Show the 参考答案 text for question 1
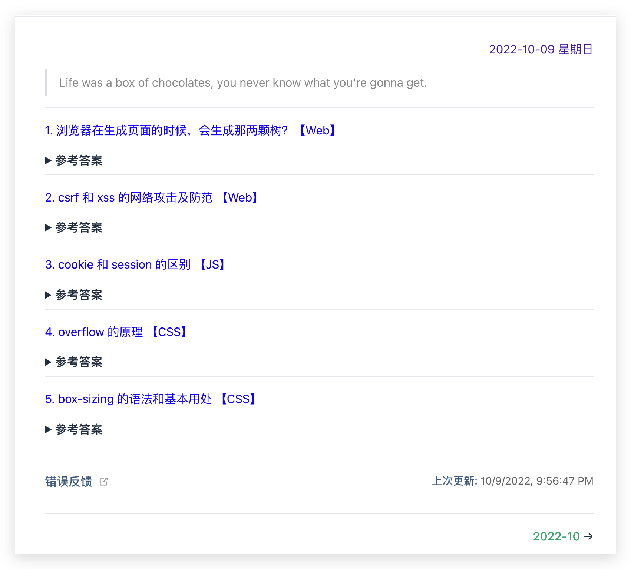The image size is (631, 569). click(x=79, y=160)
